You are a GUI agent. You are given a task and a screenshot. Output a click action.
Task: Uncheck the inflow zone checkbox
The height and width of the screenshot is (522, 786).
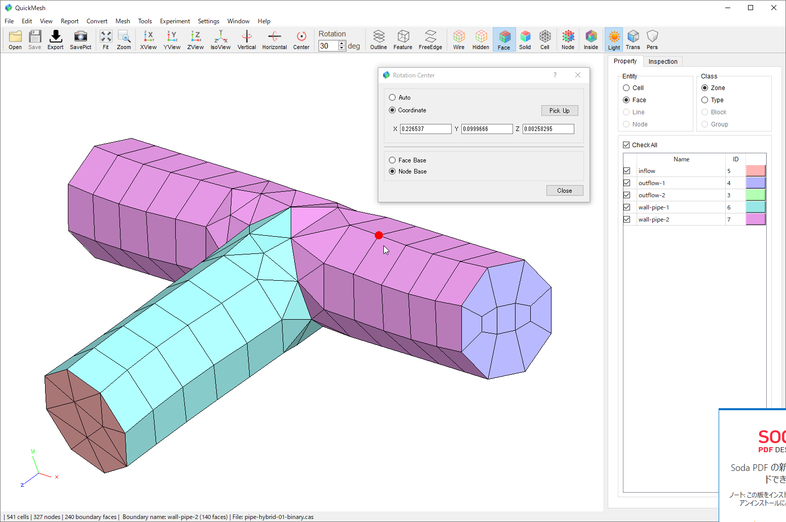pos(627,171)
